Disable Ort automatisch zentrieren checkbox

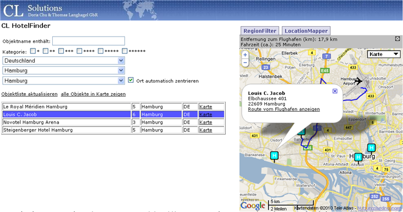[131, 80]
